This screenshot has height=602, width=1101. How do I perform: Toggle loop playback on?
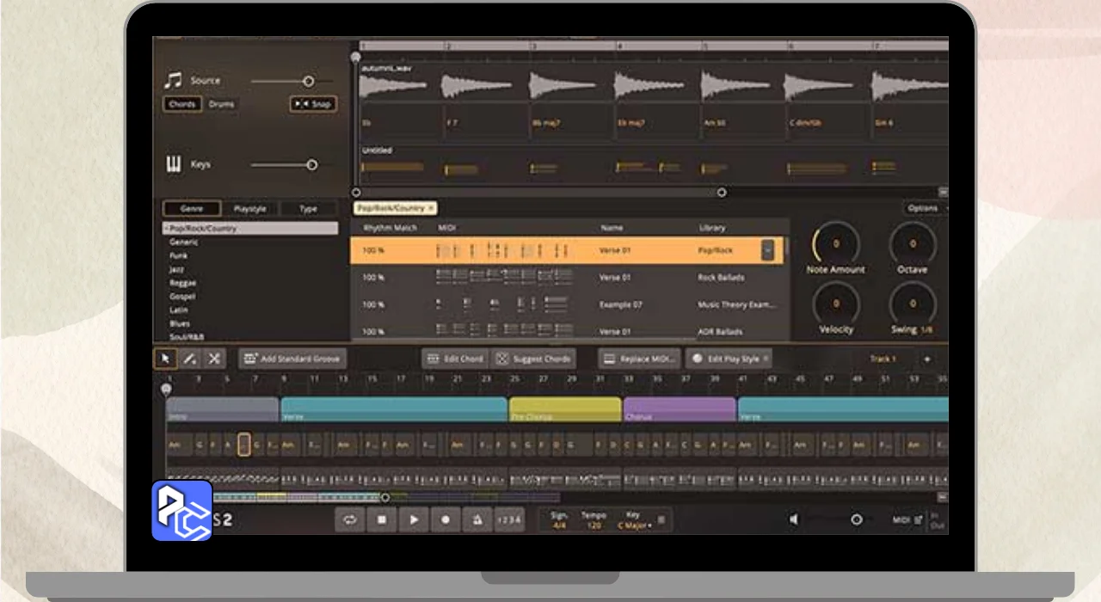pos(350,519)
